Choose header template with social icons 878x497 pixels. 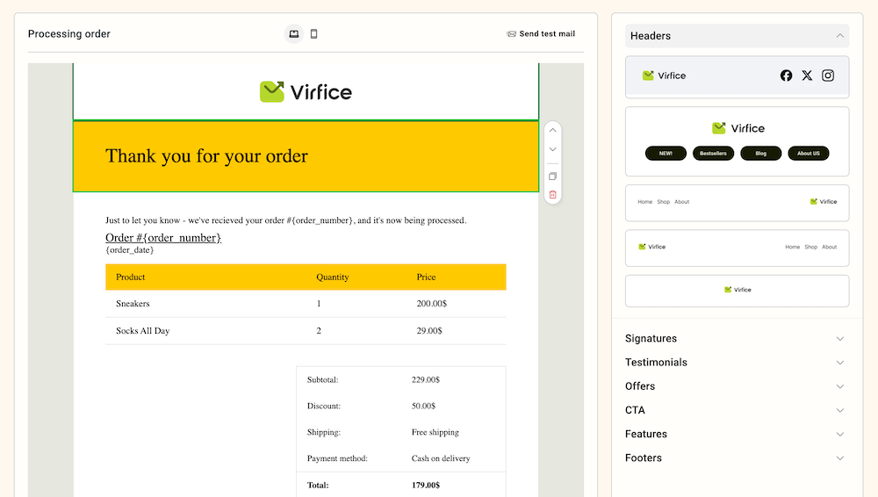pos(737,76)
